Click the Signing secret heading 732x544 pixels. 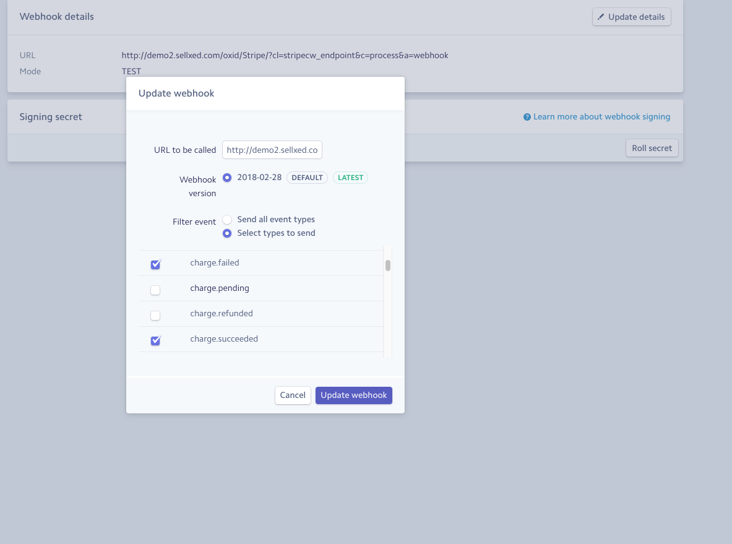(x=51, y=117)
